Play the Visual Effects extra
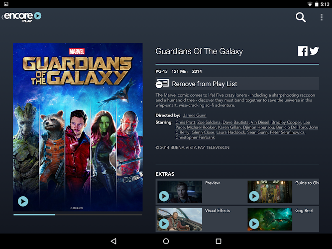This screenshot has width=332, height=249. click(164, 224)
